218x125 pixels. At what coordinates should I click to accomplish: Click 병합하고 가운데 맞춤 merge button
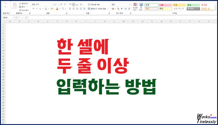click(97, 9)
